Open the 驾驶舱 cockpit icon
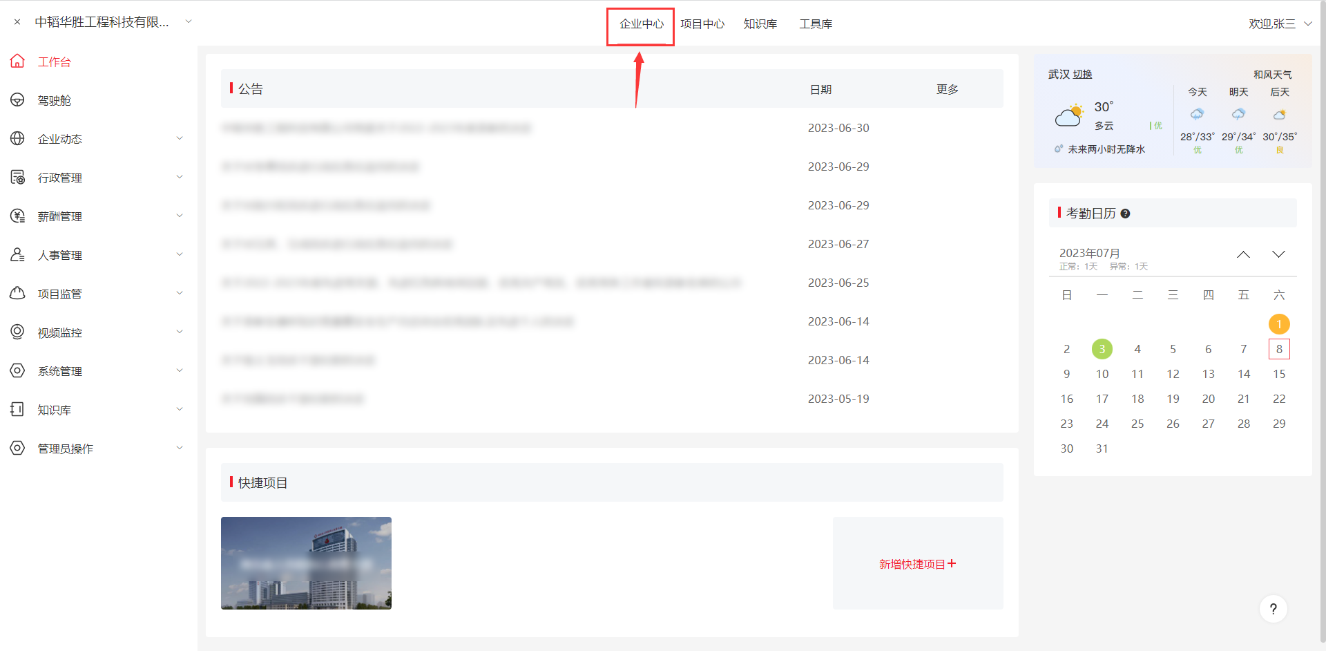This screenshot has height=651, width=1326. [x=17, y=100]
